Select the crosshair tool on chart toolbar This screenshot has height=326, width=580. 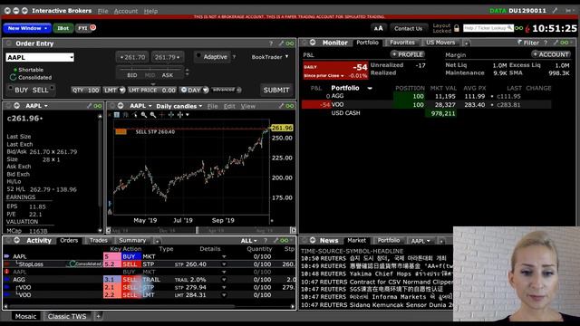pyautogui.click(x=162, y=115)
